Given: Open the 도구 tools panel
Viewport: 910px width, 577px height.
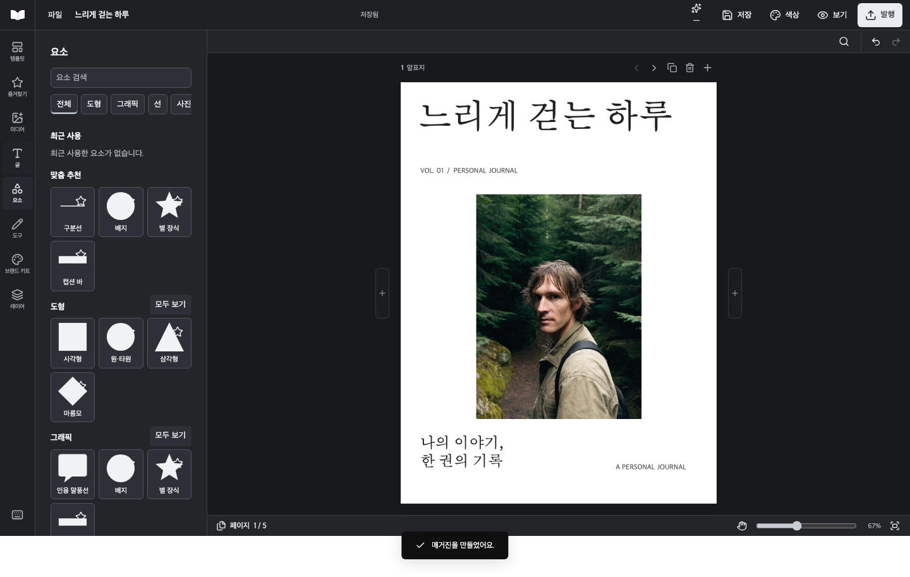Looking at the screenshot, I should (17, 229).
